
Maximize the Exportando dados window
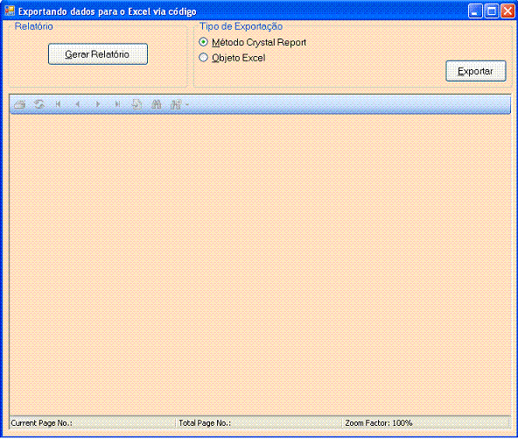pyautogui.click(x=492, y=11)
